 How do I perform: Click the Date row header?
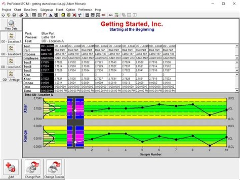32,87
